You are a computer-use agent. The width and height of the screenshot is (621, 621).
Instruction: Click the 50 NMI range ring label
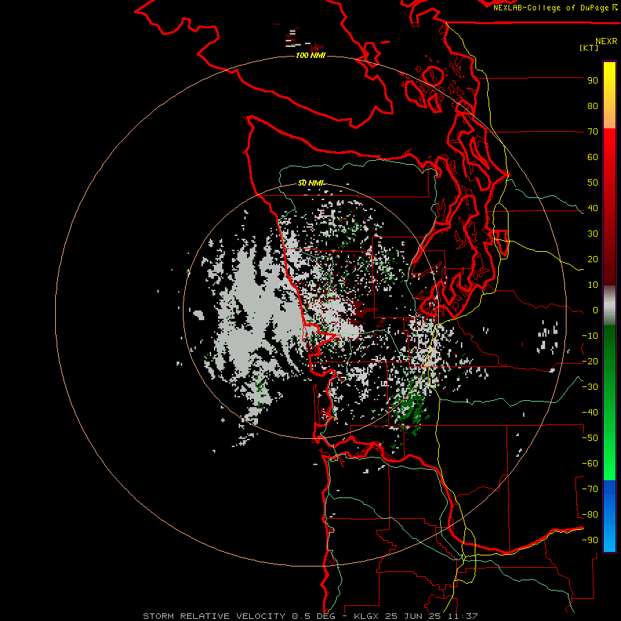click(x=310, y=183)
